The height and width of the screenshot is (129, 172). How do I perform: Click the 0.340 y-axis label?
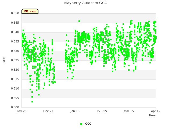point(15,32)
